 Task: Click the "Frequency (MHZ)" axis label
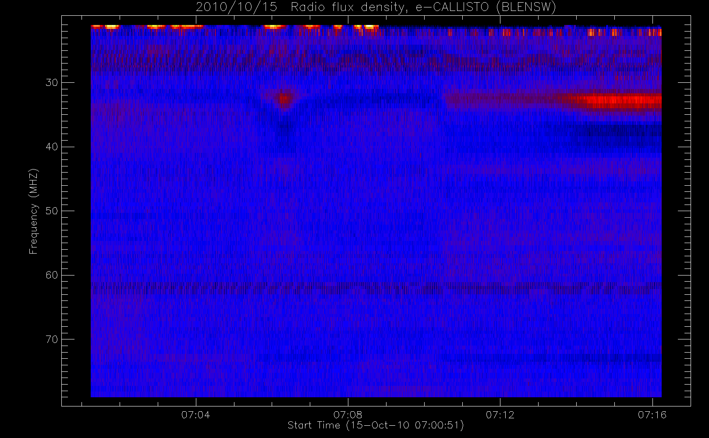34,211
